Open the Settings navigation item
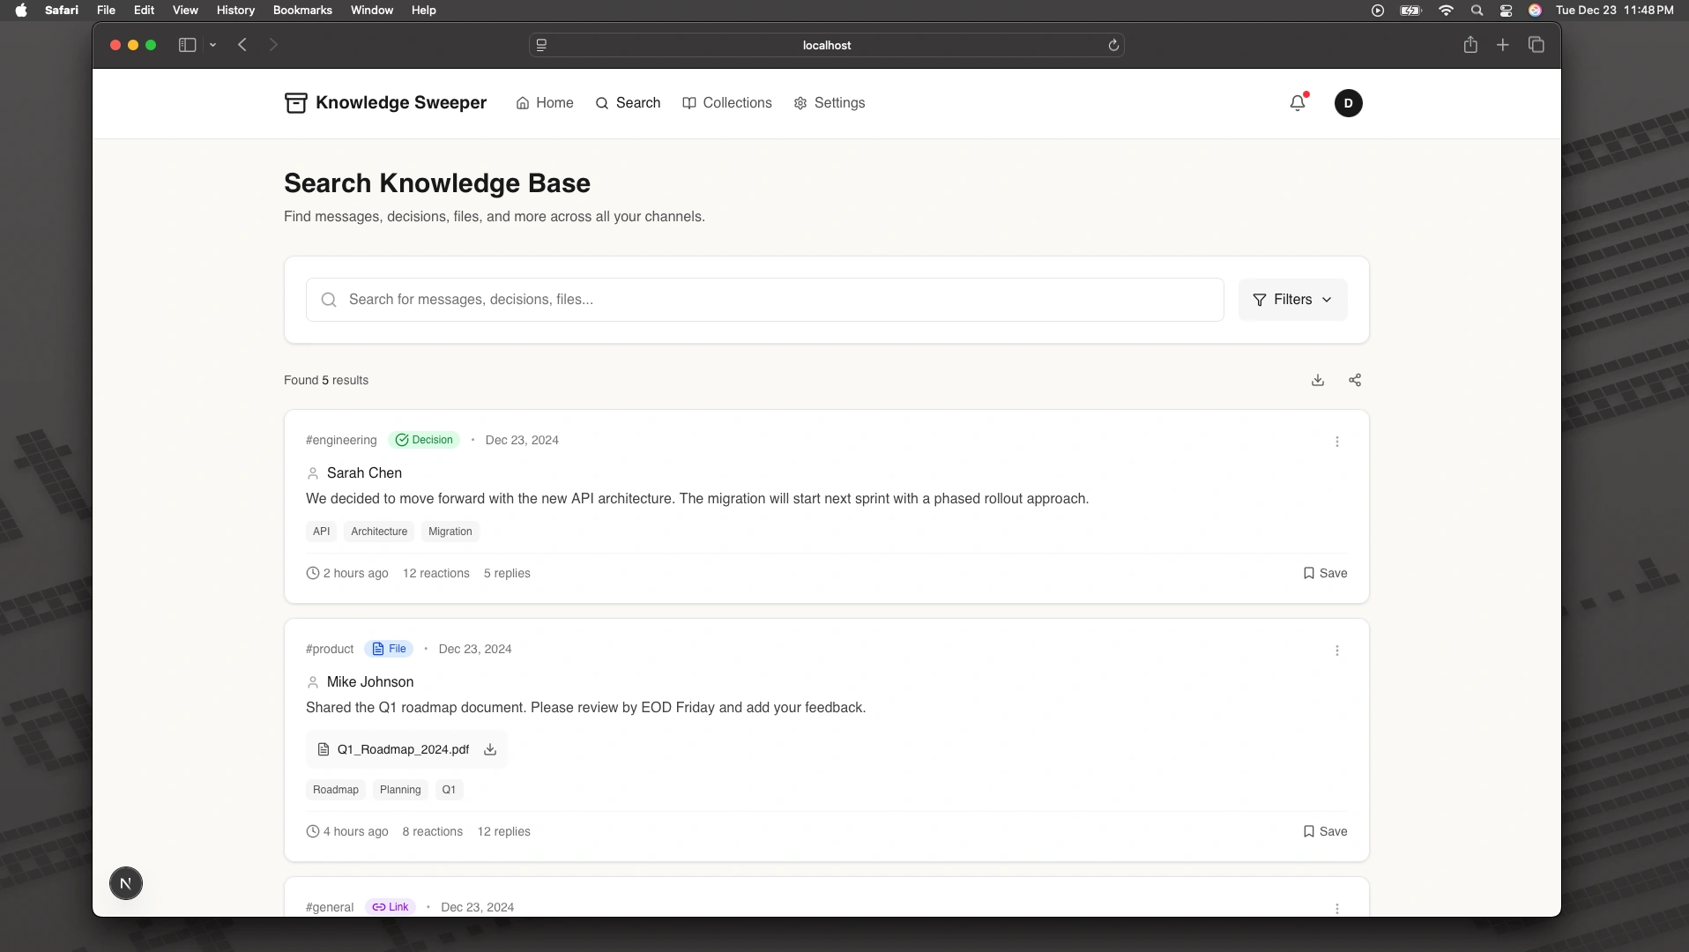Viewport: 1689px width, 952px height. [830, 103]
